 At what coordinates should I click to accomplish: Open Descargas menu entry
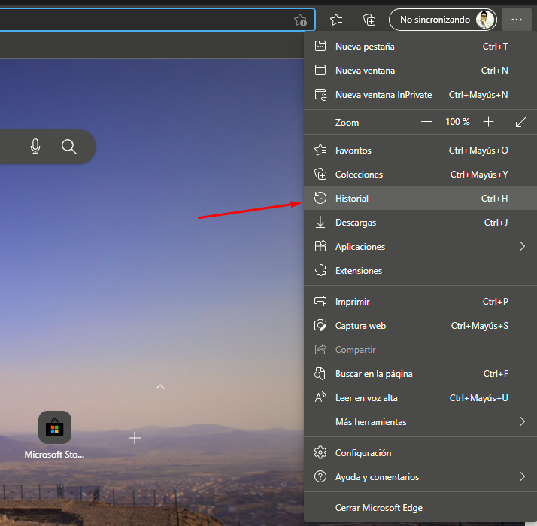pos(356,223)
